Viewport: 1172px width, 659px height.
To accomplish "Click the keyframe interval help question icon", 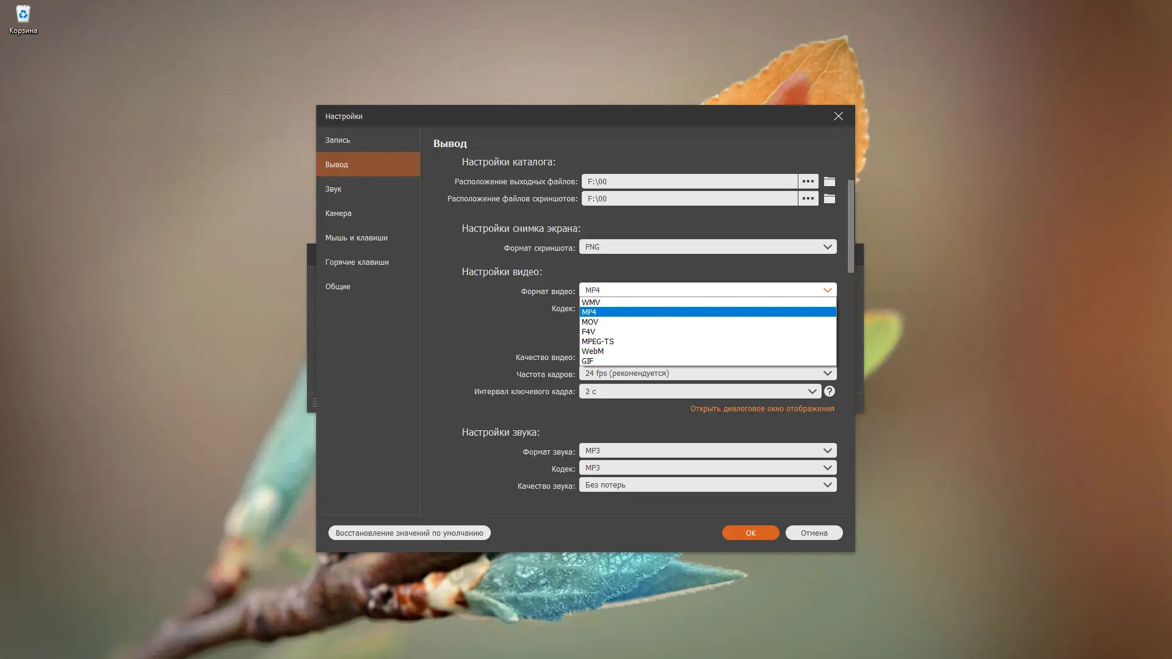I will pos(829,391).
